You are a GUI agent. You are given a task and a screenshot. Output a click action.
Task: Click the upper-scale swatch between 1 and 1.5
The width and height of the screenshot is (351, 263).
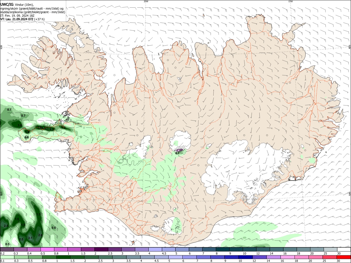point(74,250)
